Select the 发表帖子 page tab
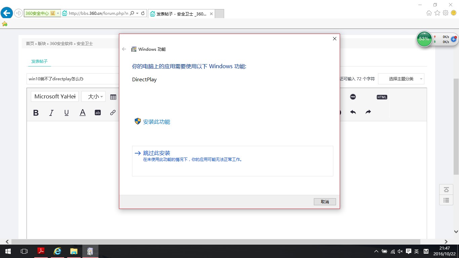Image resolution: width=459 pixels, height=258 pixels. coord(39,61)
